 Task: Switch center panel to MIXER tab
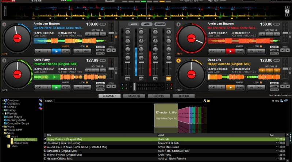134,24
